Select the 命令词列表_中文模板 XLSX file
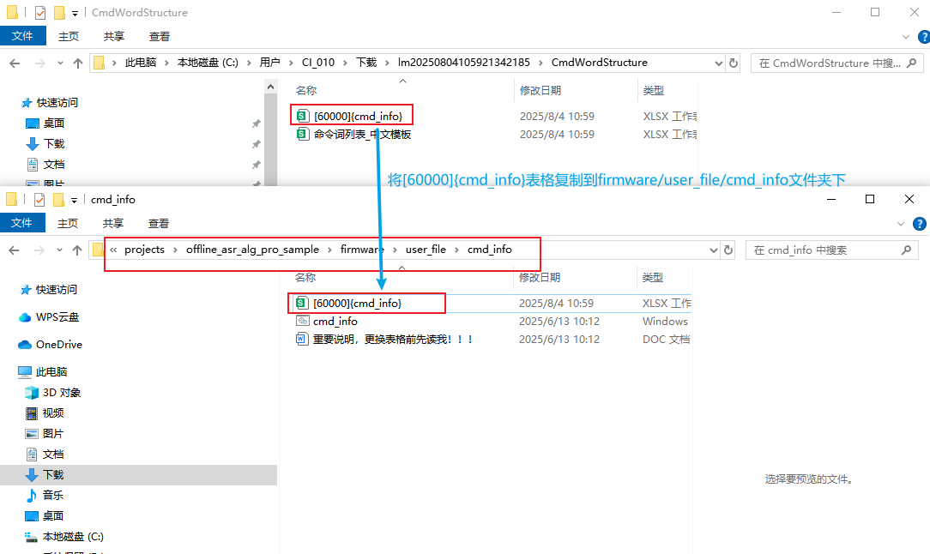Viewport: 930px width, 554px height. pyautogui.click(x=362, y=135)
